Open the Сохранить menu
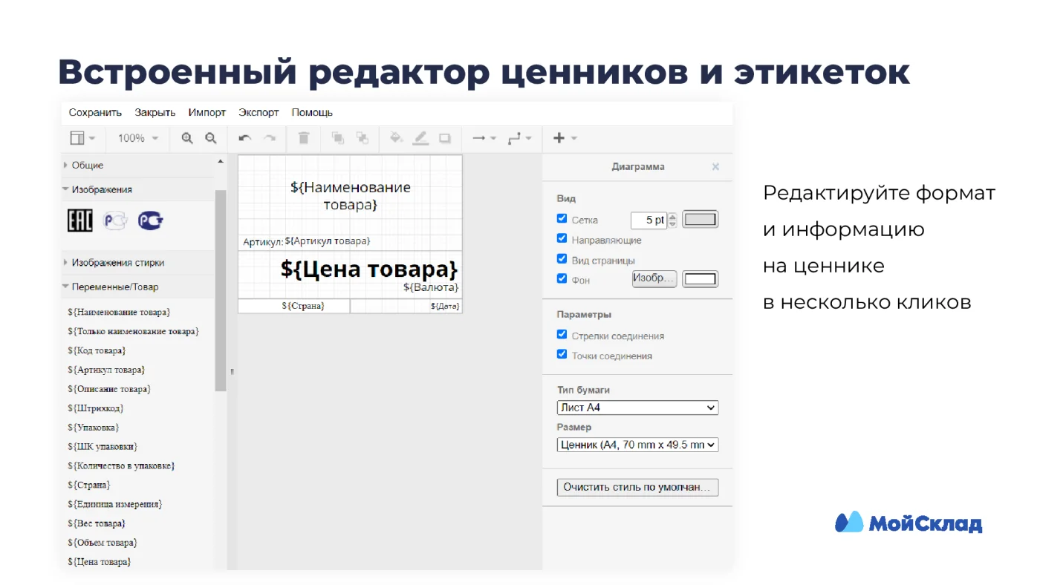Image resolution: width=1040 pixels, height=585 pixels. click(x=95, y=113)
